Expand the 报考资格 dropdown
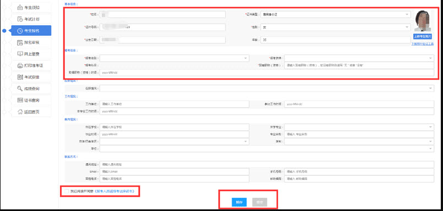 coord(359,58)
